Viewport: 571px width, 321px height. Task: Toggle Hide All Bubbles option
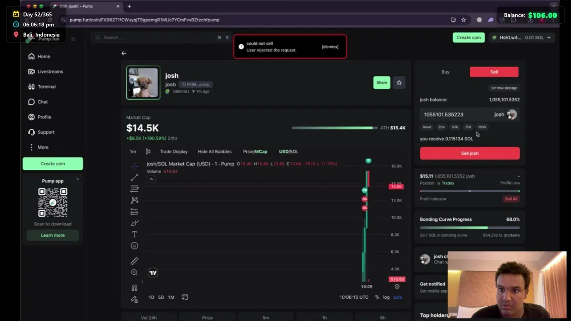click(215, 152)
